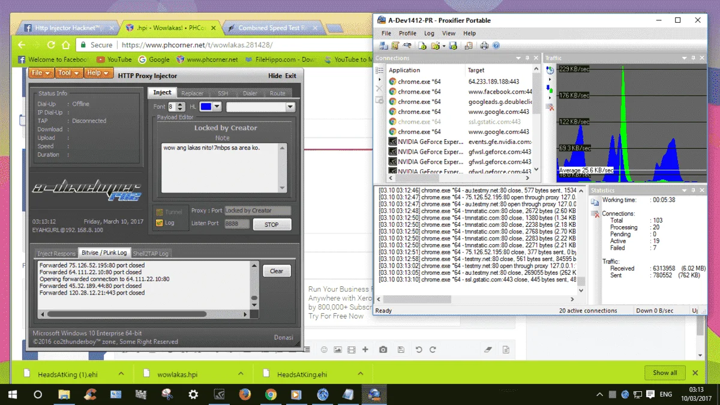720x405 pixels.
Task: Click the redo arrow in forum editor toolbar
Action: 433,349
